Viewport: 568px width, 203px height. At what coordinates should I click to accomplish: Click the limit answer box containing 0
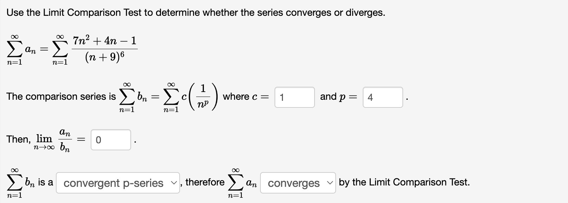(x=110, y=140)
